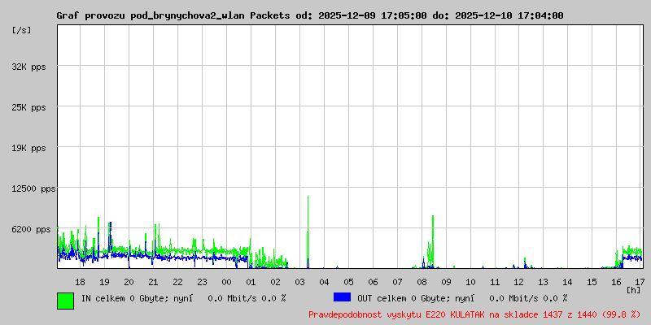Click the graph title 'Graf provozu pod_brynychova2_wlan Packets'
The height and width of the screenshot is (325, 651).
pos(173,15)
